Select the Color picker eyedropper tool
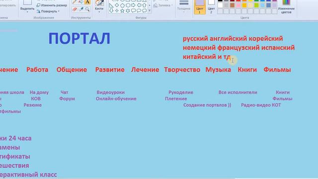This screenshot has width=318, height=179. pyautogui.click(x=81, y=9)
